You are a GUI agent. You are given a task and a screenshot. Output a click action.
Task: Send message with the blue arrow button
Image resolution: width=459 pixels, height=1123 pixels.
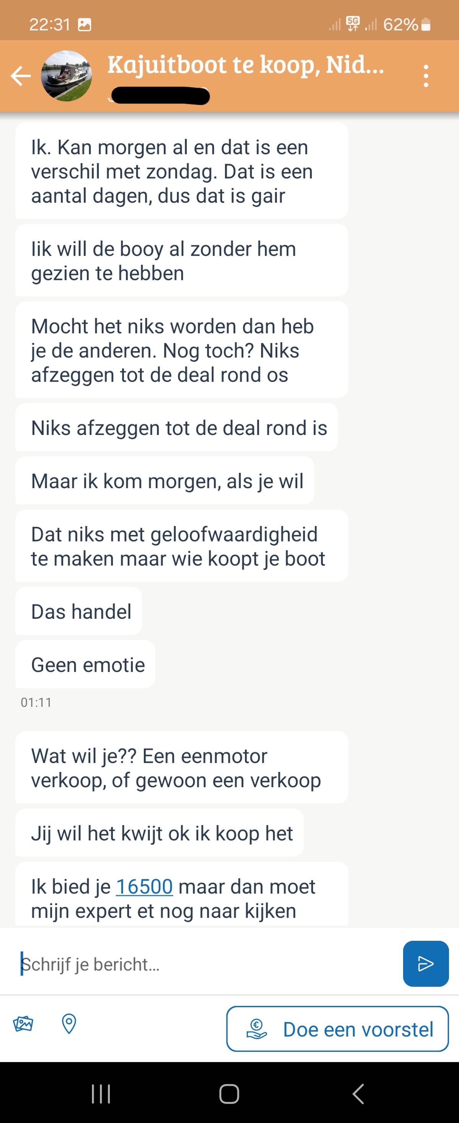425,963
